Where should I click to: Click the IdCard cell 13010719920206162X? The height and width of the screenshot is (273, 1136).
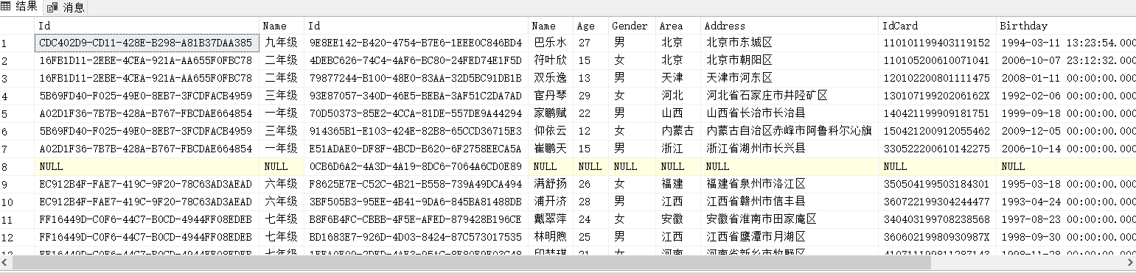tap(938, 96)
